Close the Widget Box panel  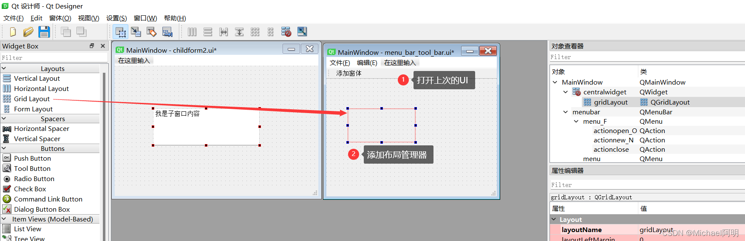point(102,46)
